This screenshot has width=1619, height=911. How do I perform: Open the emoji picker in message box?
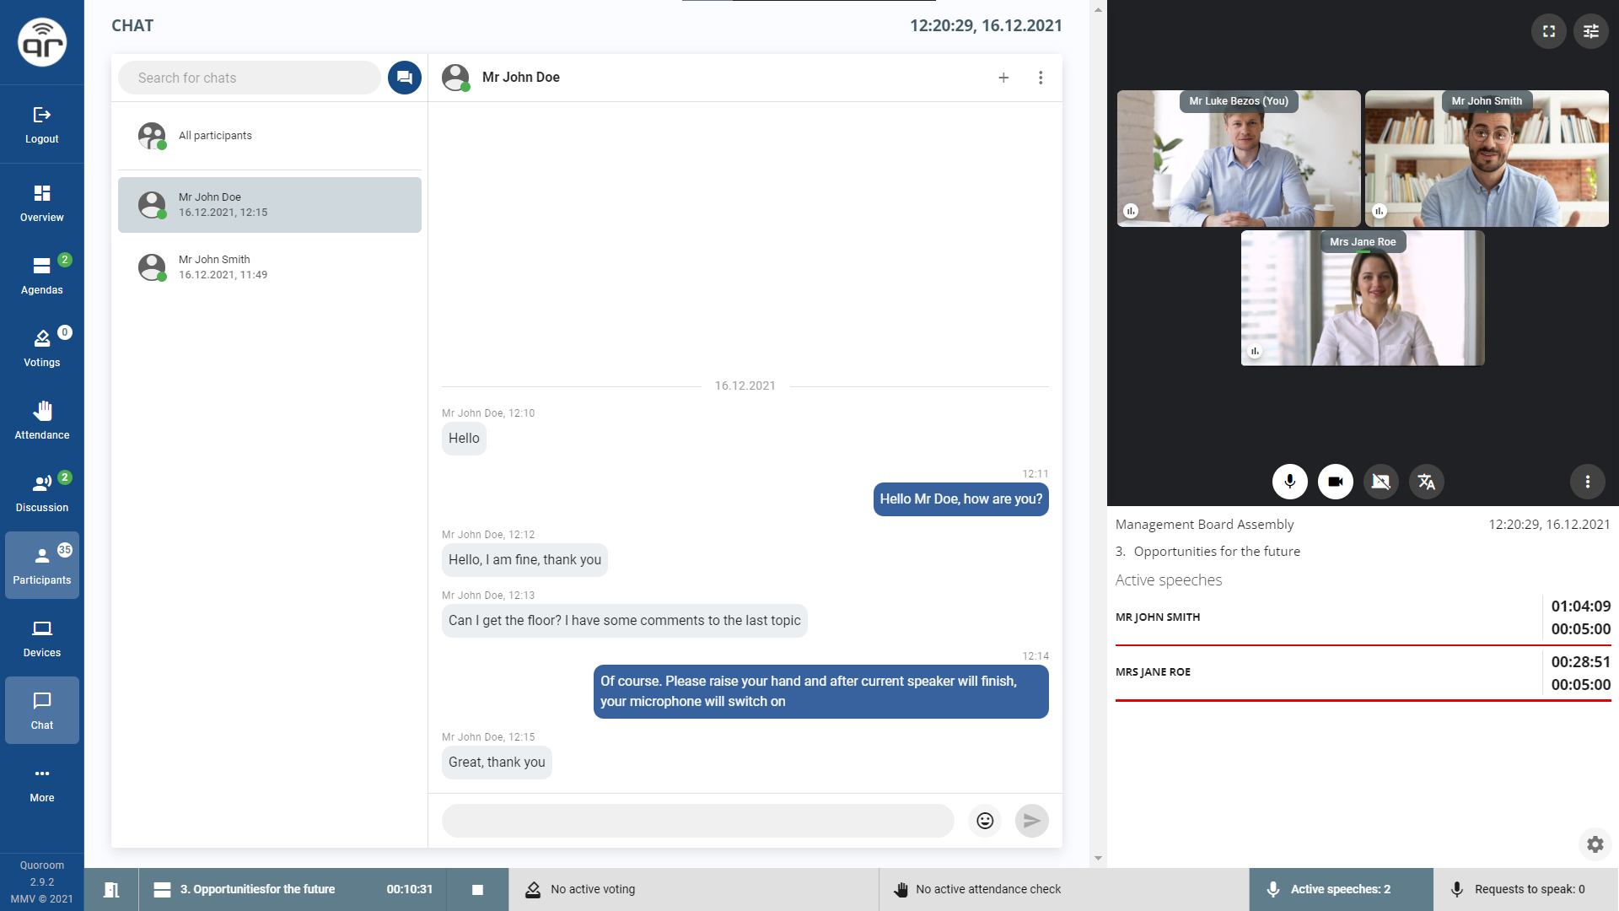pyautogui.click(x=985, y=821)
